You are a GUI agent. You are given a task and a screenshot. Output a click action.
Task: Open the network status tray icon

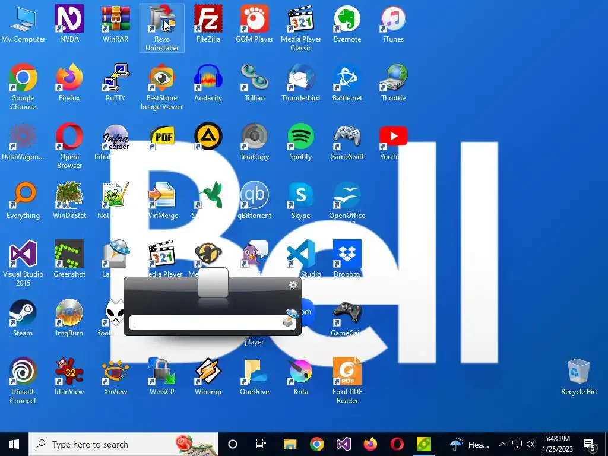[517, 444]
